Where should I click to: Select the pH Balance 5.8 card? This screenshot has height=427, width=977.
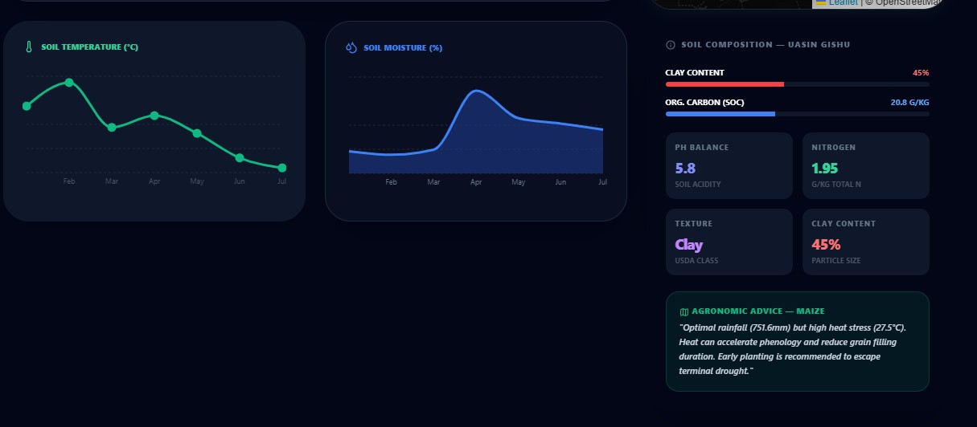pos(729,165)
